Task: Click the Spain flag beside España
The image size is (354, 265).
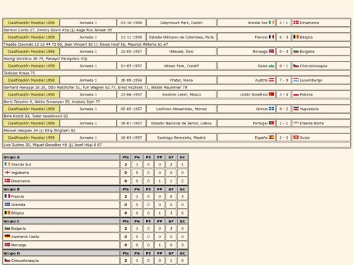Action: coord(271,137)
